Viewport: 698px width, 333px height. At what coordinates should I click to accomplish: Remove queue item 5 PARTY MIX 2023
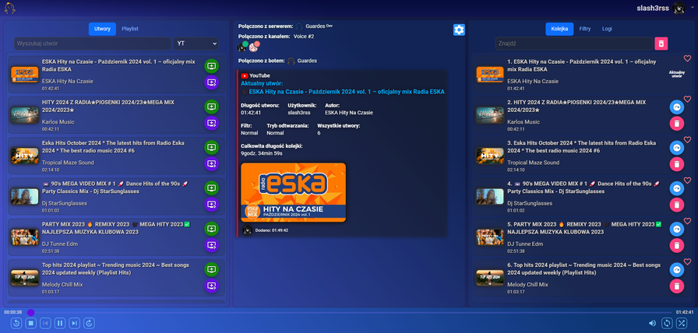(677, 245)
